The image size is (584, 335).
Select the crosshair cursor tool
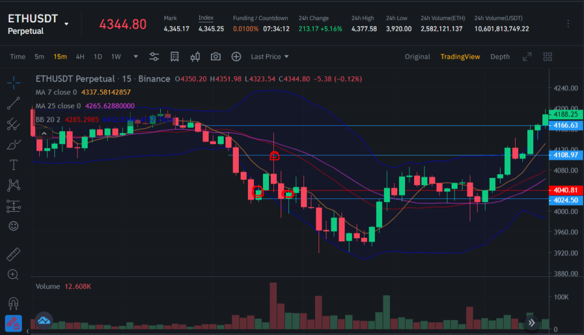point(13,82)
